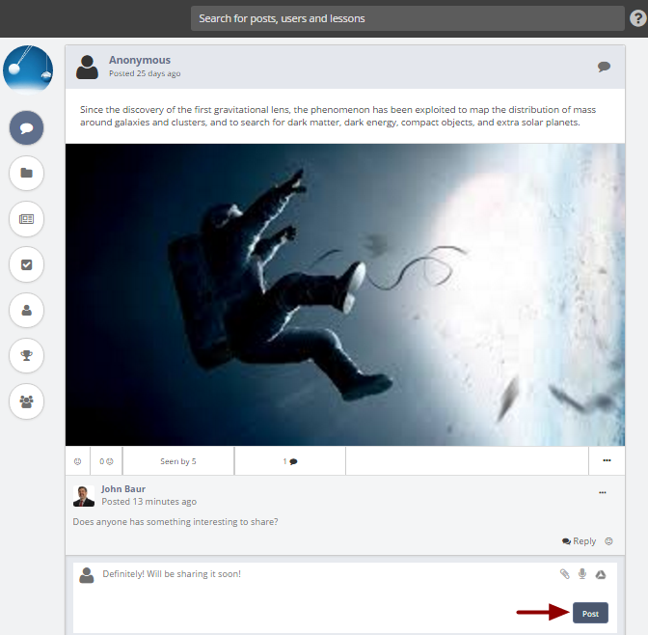Open the single user sidebar icon
648x635 pixels.
pyautogui.click(x=26, y=310)
